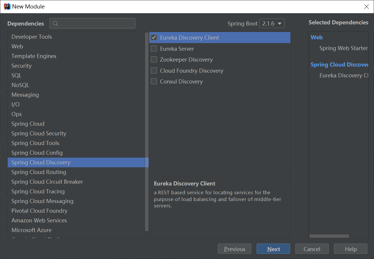Uncheck the Eureka Discovery Client checkbox
This screenshot has width=374, height=259.
154,38
